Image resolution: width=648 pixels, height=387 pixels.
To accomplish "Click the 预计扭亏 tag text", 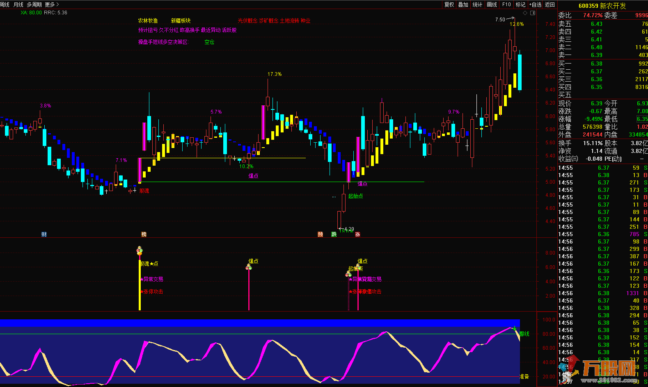I will [148, 30].
